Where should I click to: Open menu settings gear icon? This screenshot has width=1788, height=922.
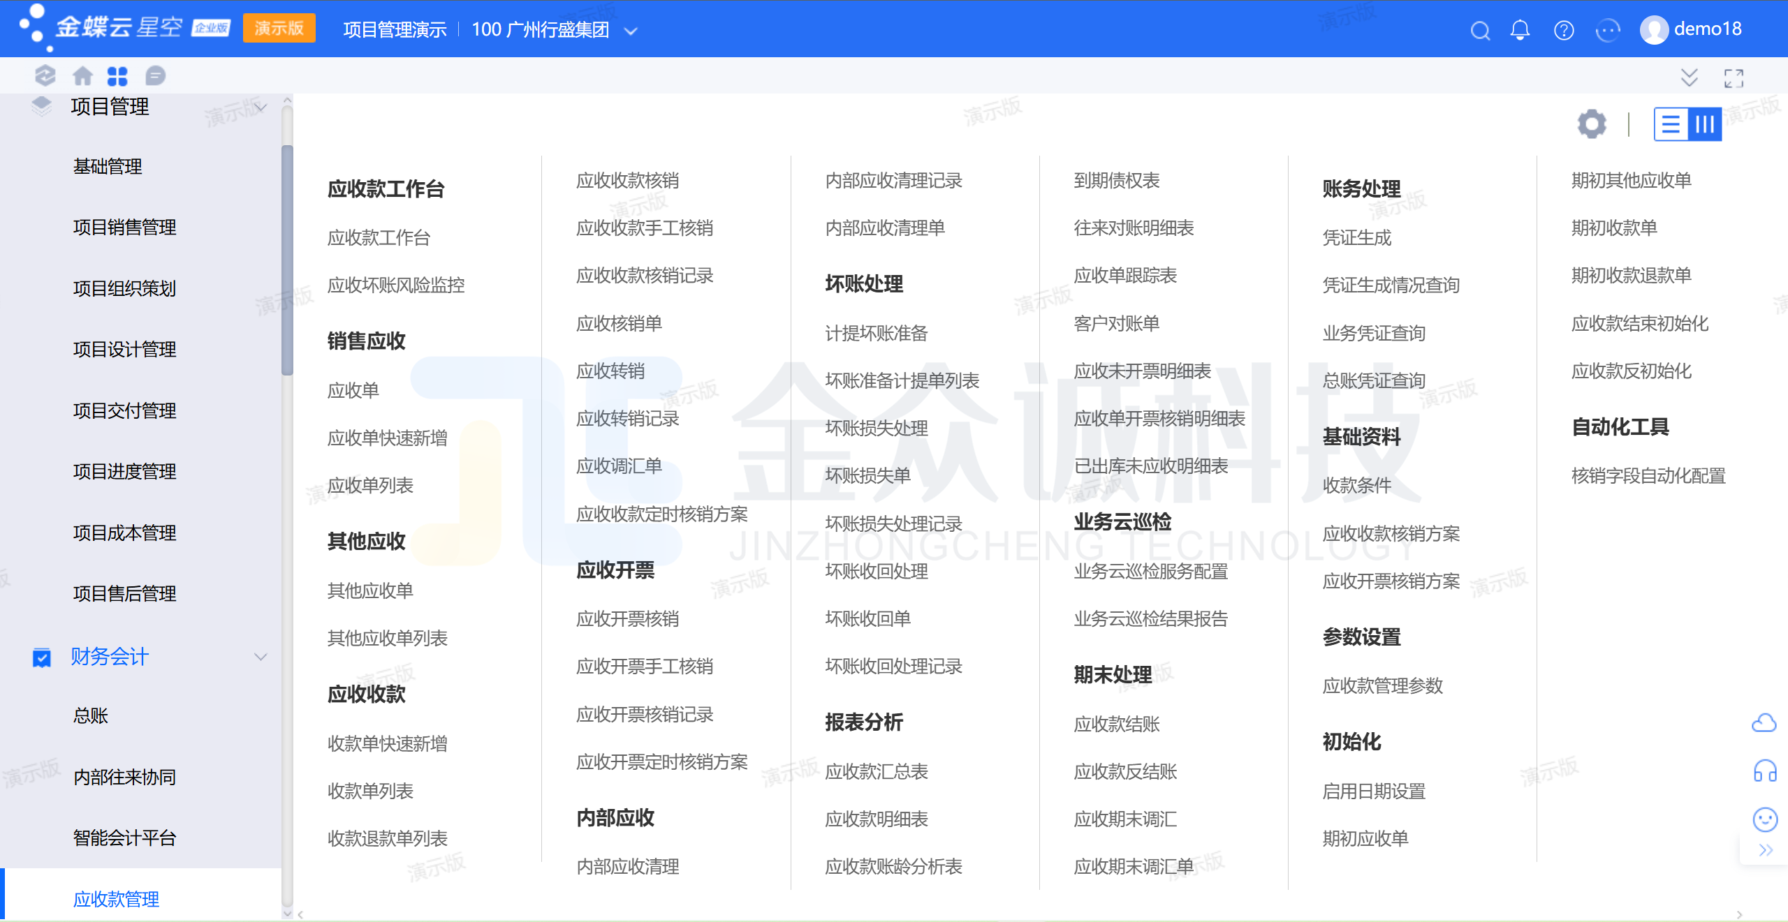[x=1591, y=124]
